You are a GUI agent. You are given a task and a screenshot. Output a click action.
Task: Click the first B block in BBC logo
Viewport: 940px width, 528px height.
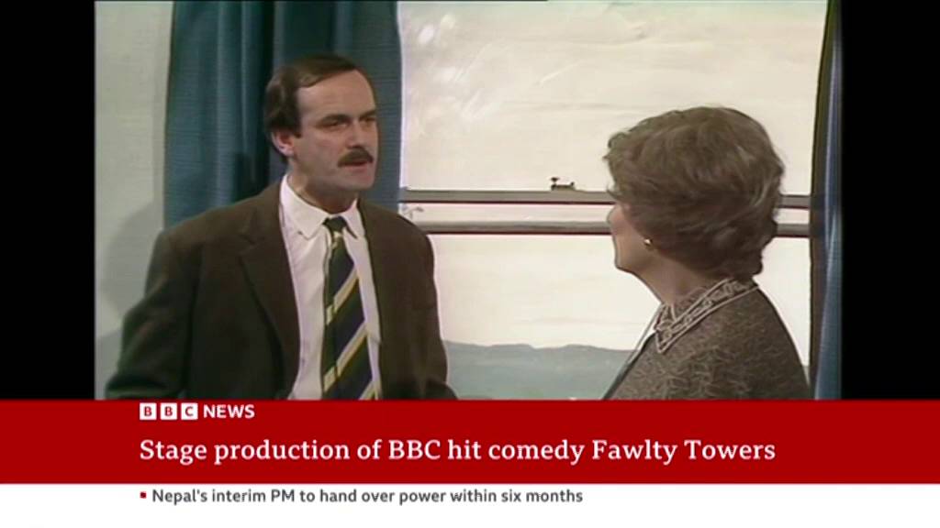click(148, 412)
